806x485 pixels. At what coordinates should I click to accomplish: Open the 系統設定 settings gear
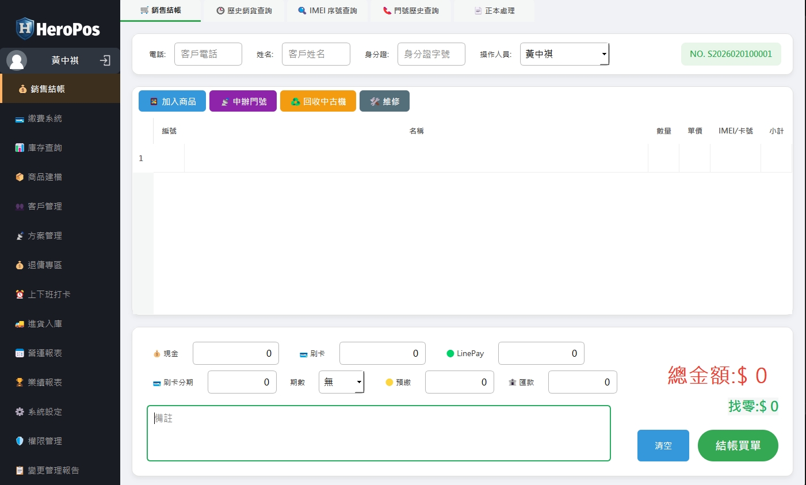pyautogui.click(x=43, y=411)
